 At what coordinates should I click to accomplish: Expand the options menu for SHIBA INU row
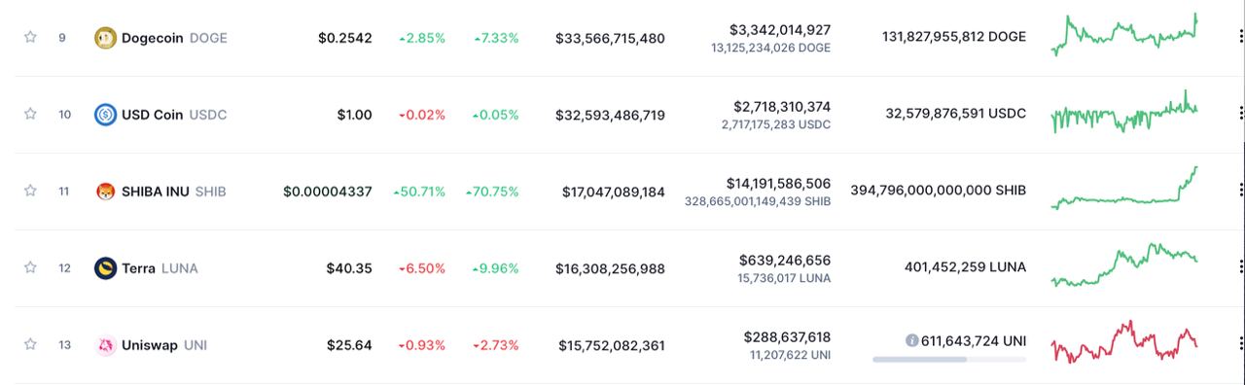(x=1241, y=192)
